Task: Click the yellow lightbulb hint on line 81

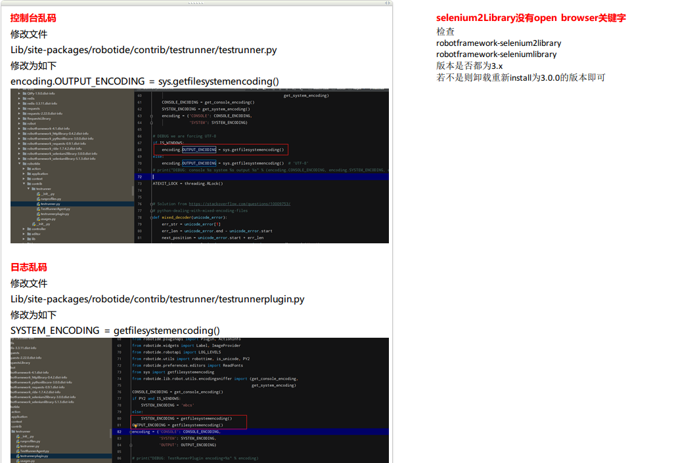Action: pos(135,426)
